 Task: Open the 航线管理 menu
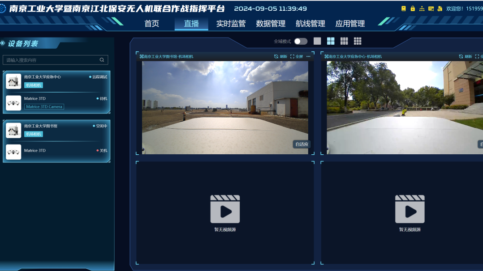click(310, 24)
